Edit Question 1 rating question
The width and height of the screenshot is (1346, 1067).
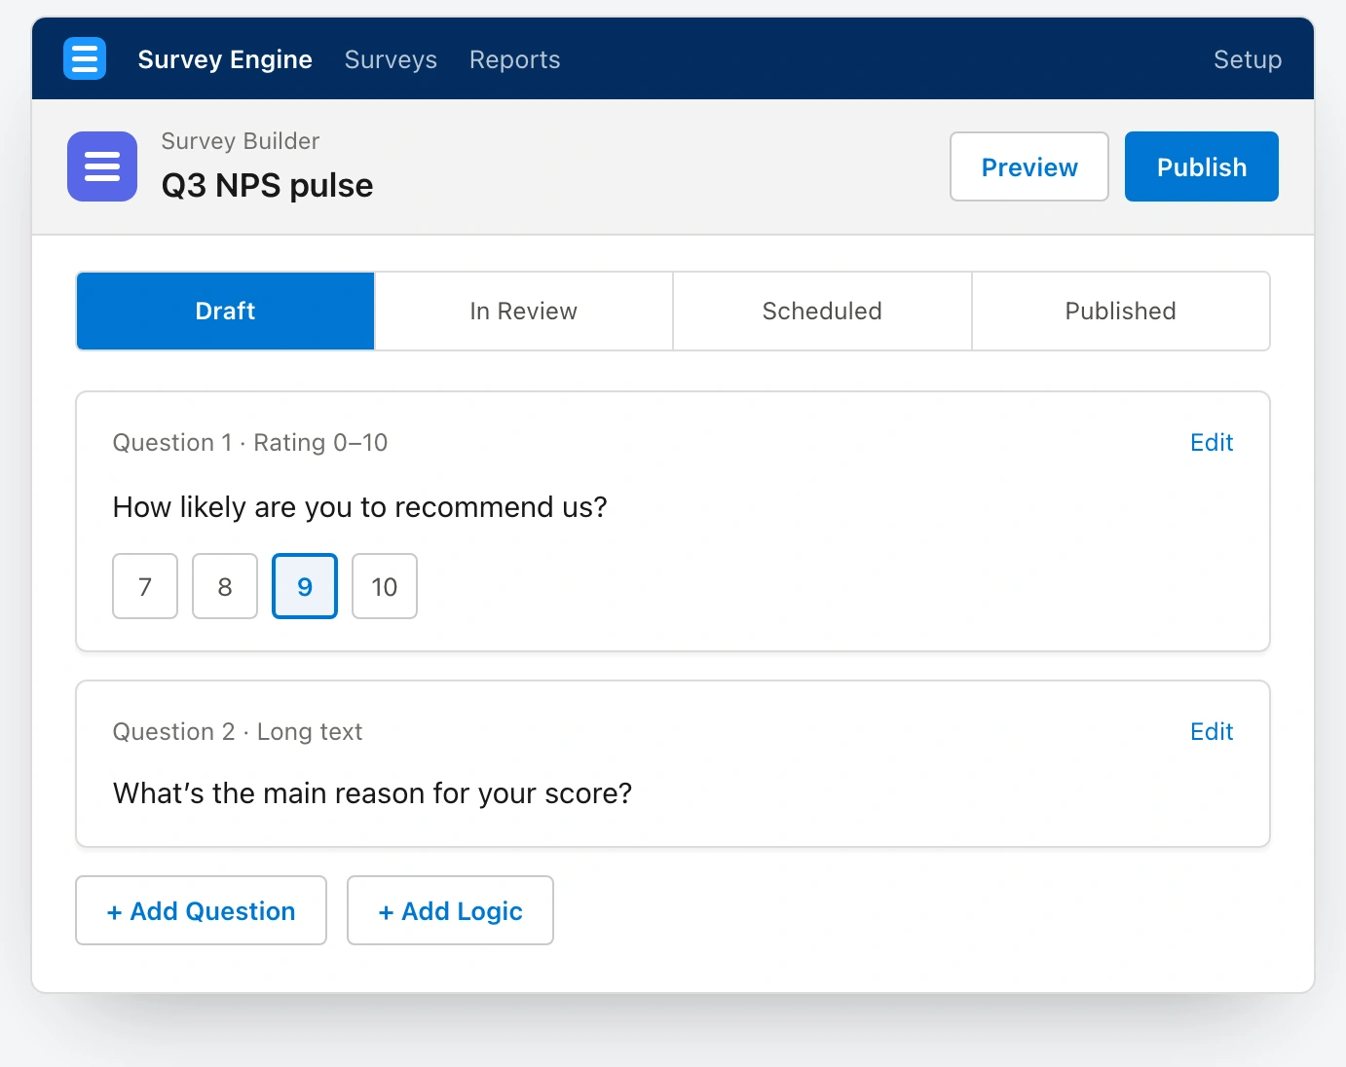point(1212,442)
